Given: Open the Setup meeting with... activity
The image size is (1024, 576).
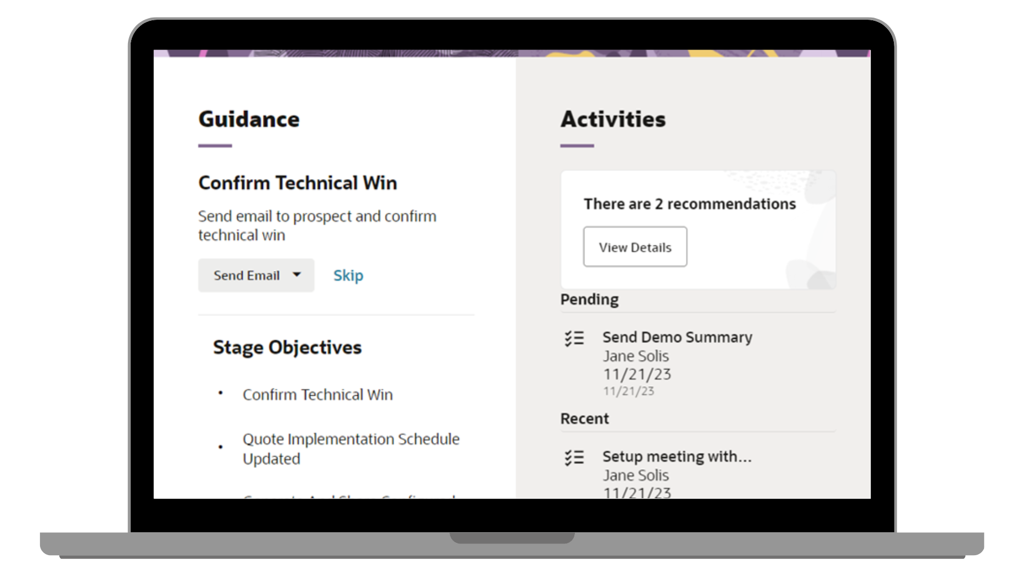Looking at the screenshot, I should pos(677,457).
